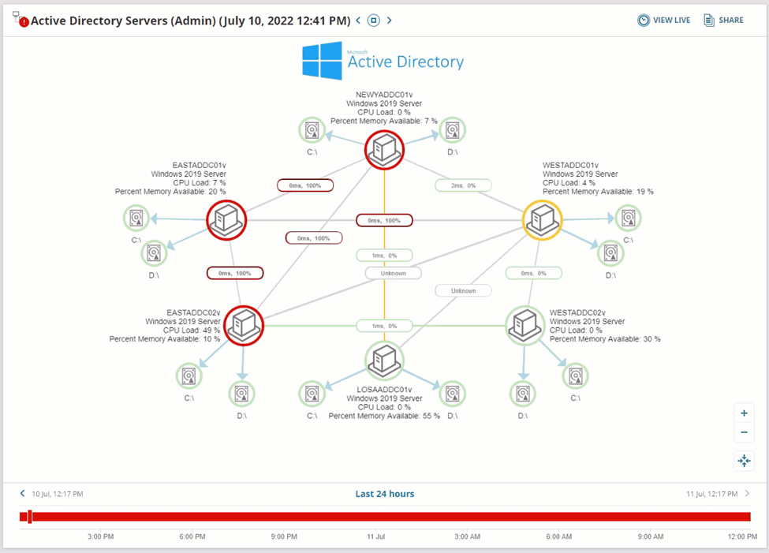Click the 10 Jul, 12:17 PM start date
This screenshot has width=769, height=553.
pos(58,494)
